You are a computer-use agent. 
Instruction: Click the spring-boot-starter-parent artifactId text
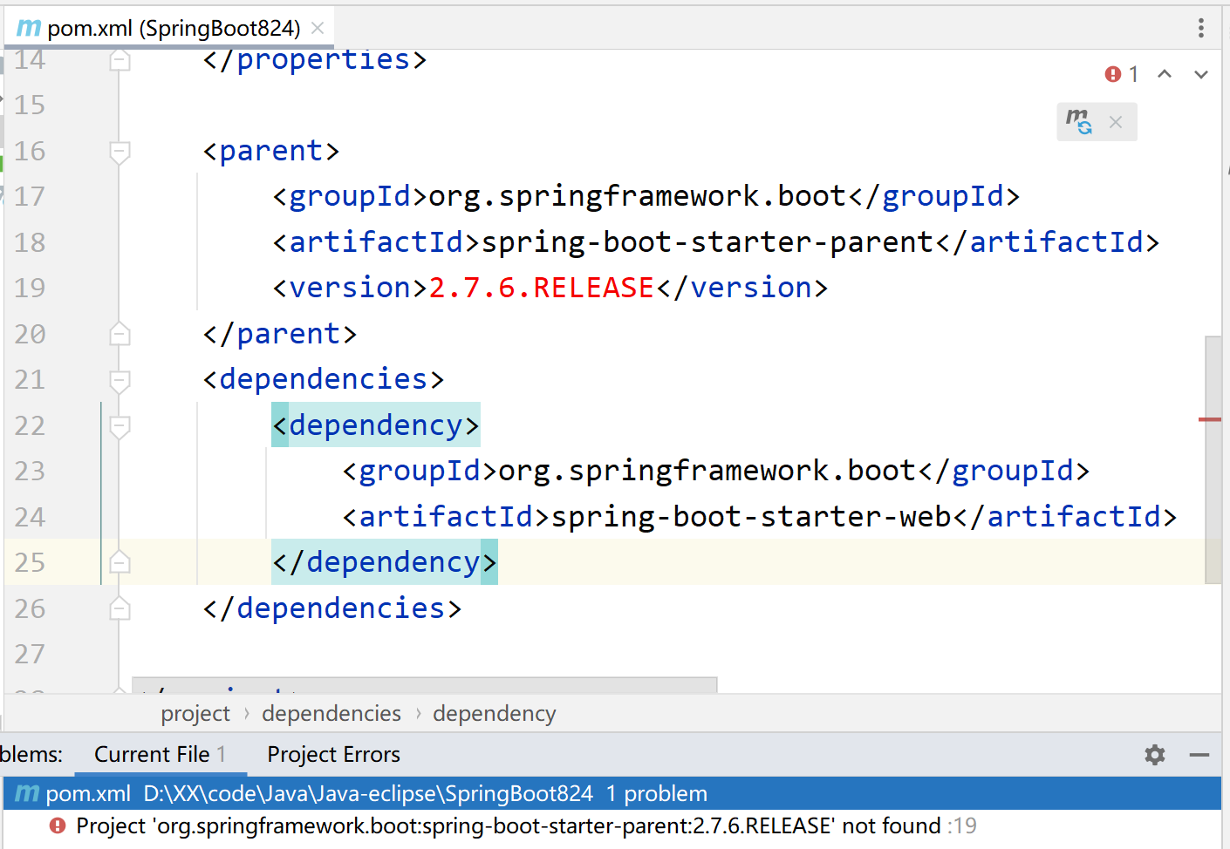tap(707, 242)
